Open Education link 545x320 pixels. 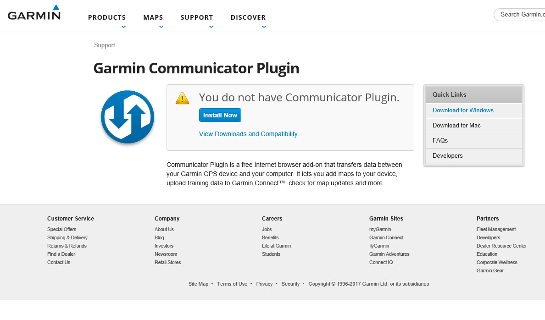[487, 254]
